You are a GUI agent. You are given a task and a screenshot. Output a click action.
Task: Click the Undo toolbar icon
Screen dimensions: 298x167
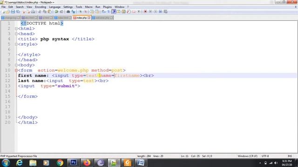pyautogui.click(x=56, y=12)
